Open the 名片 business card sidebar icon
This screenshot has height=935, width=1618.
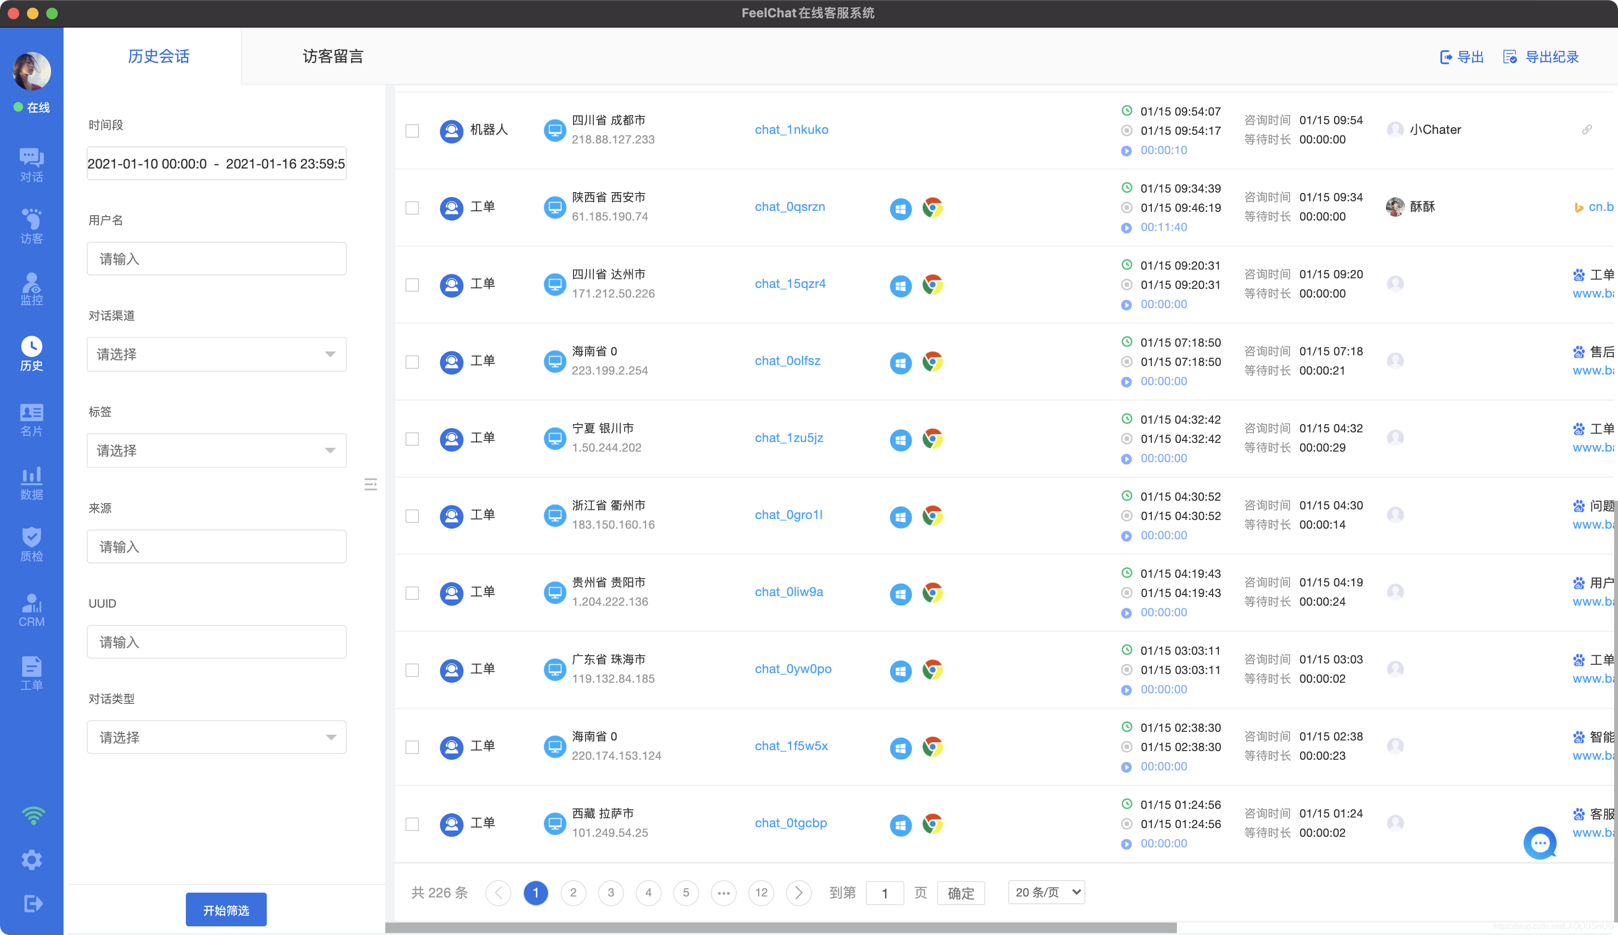point(31,419)
